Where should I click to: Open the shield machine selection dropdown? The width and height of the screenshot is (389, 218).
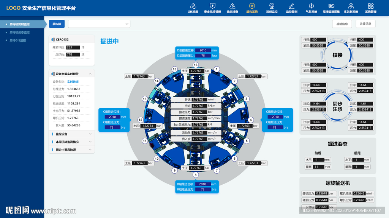(99, 24)
